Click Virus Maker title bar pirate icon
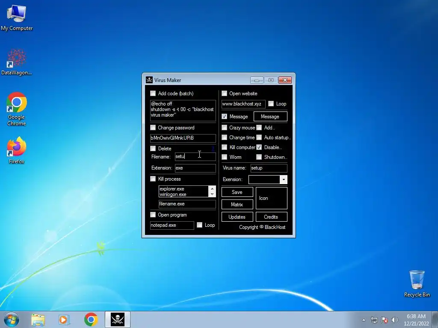 pos(149,80)
